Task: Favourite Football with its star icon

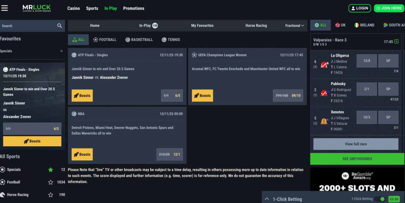Action: (51, 182)
